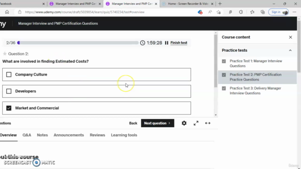This screenshot has height=169, width=301.
Task: Star Question 2 for review
Action: (x=5, y=54)
